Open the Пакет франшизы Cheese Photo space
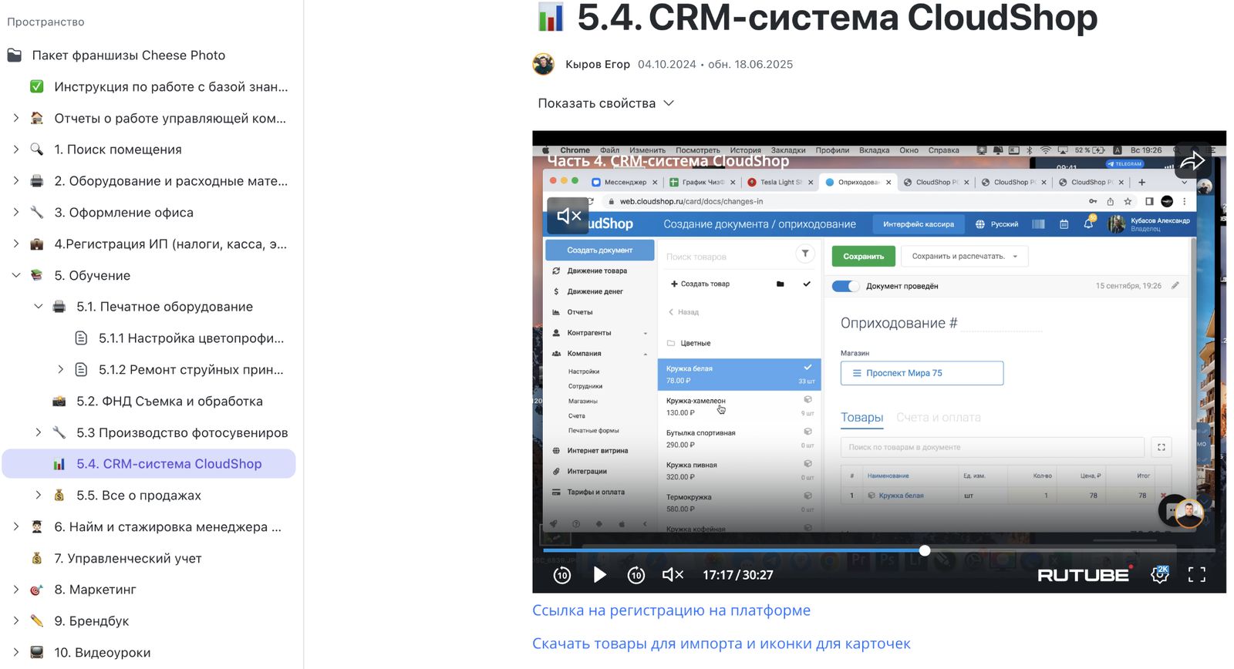The height and width of the screenshot is (669, 1234). 129,55
